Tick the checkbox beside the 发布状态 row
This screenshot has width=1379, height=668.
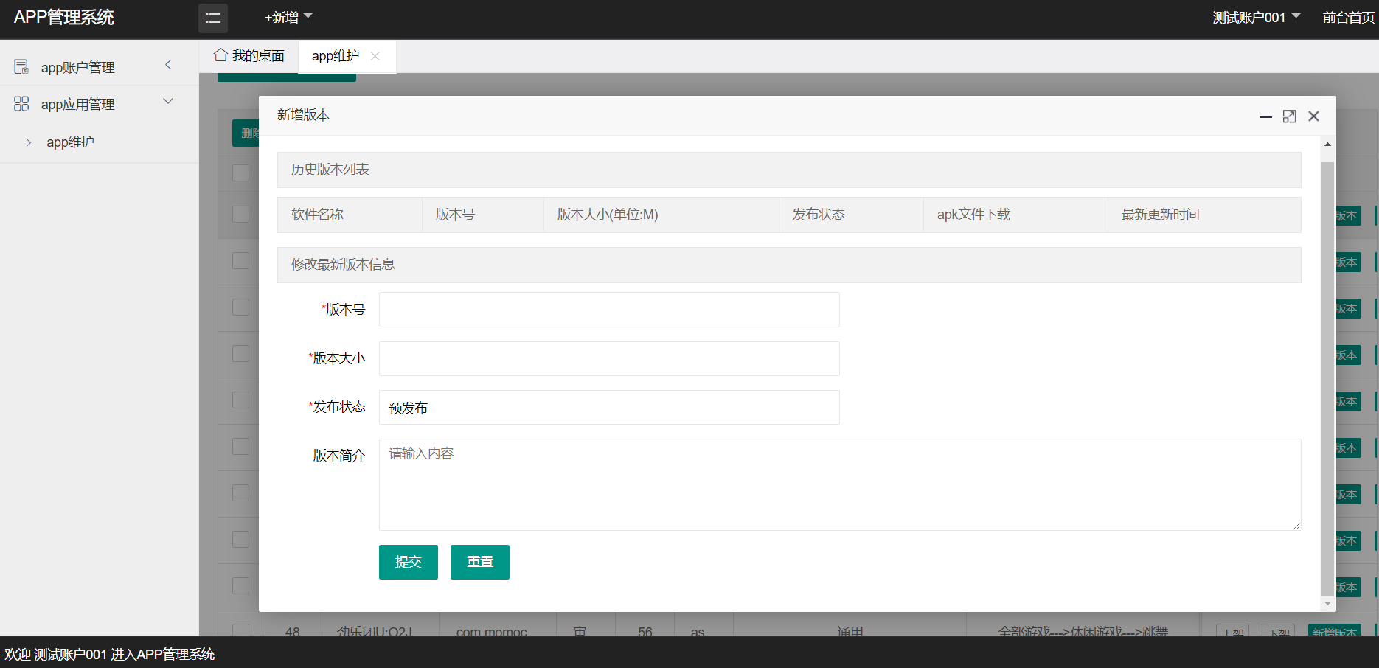pos(240,400)
